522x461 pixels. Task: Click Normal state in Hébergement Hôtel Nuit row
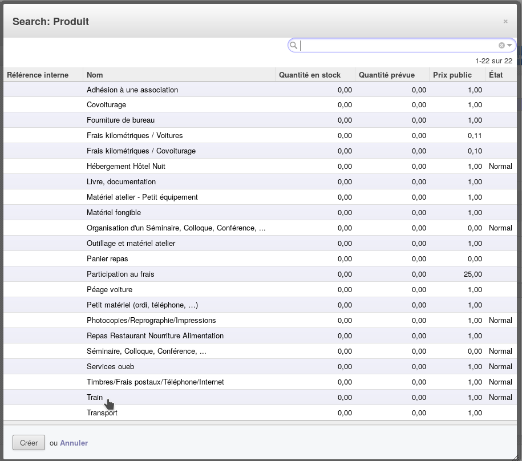tap(500, 167)
